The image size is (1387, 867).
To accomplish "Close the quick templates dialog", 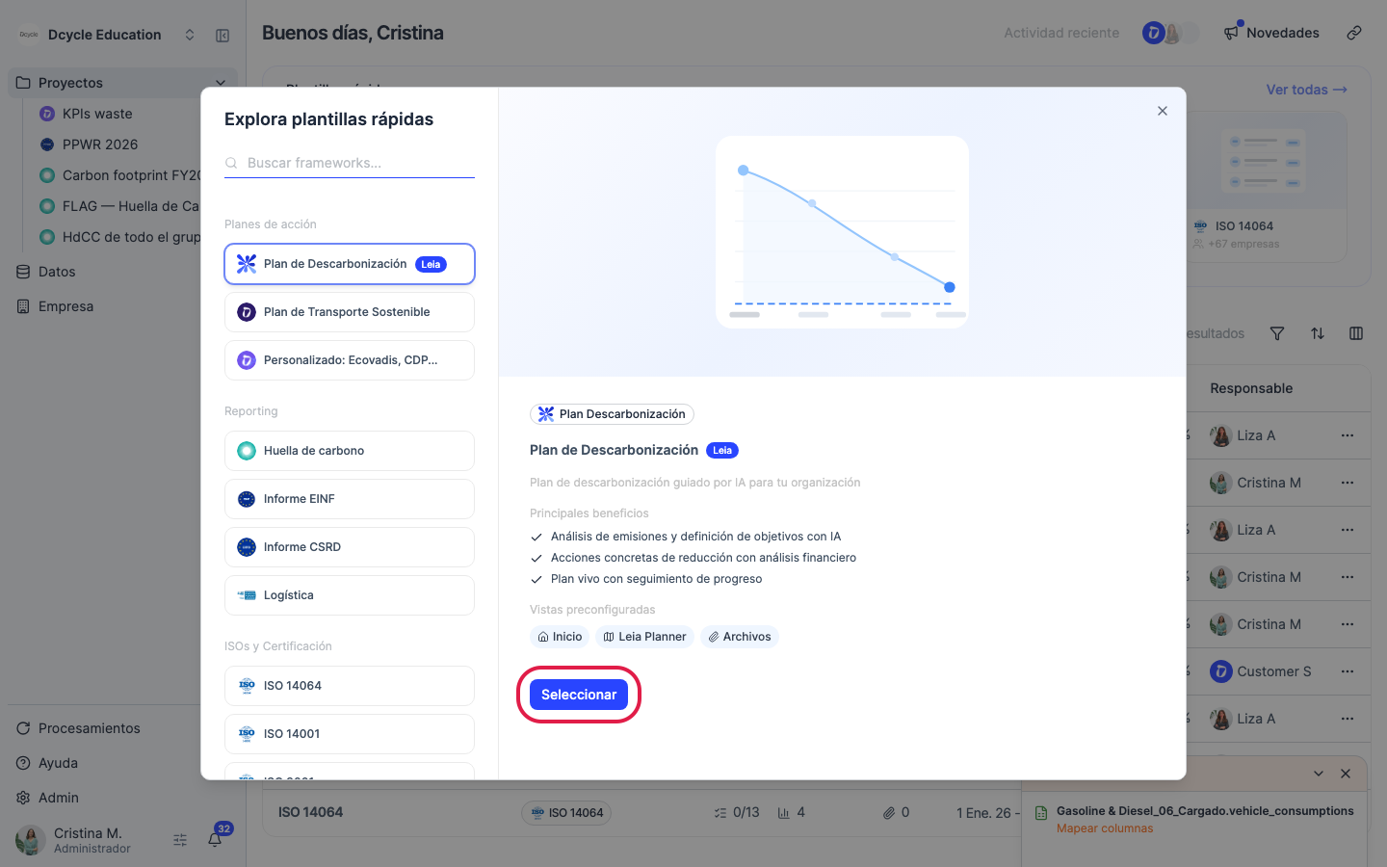I will tap(1163, 111).
